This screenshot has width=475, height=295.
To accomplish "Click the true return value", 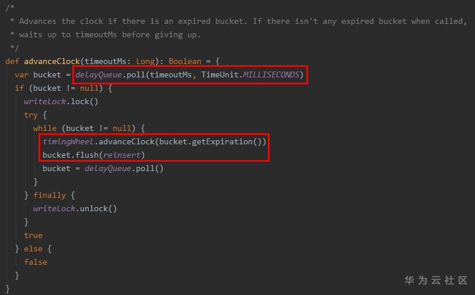I will point(33,235).
